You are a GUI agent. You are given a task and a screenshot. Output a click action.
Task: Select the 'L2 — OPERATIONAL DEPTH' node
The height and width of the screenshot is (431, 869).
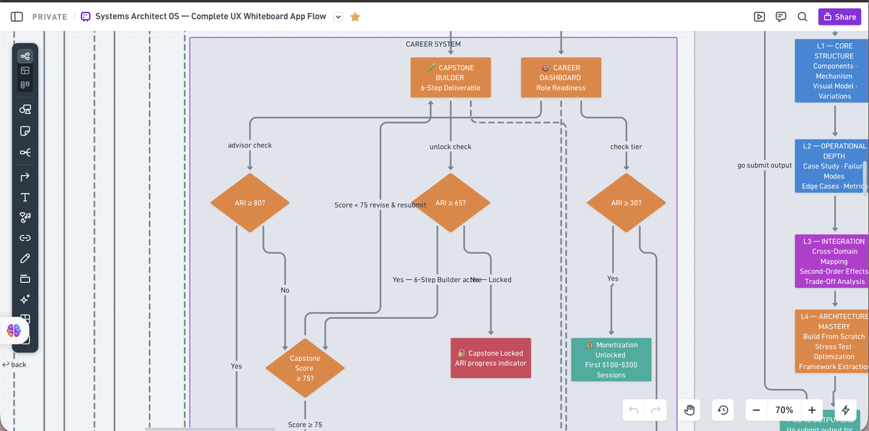pyautogui.click(x=831, y=166)
